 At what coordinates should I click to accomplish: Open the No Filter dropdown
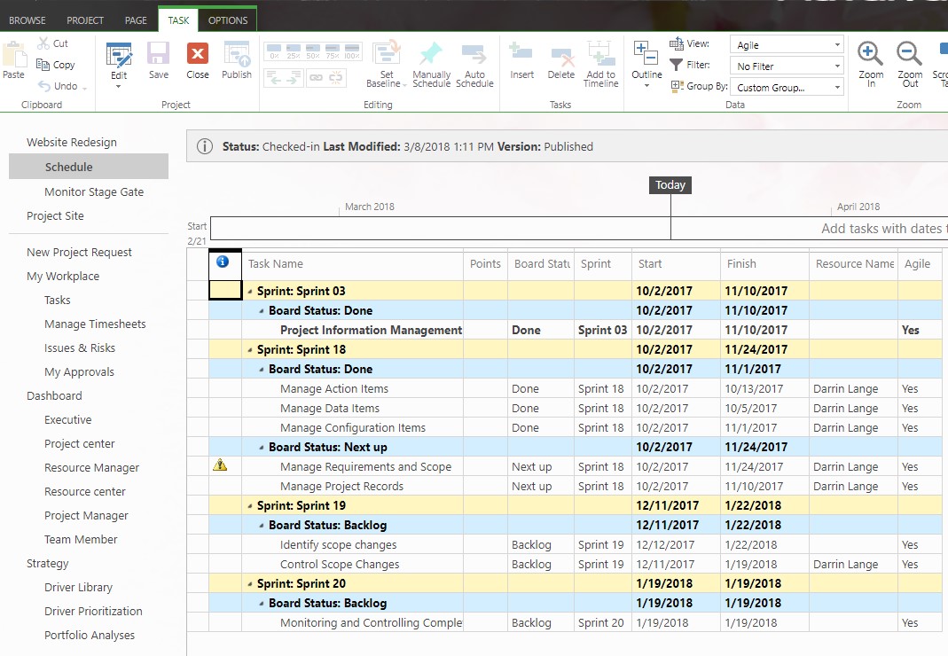coord(787,66)
